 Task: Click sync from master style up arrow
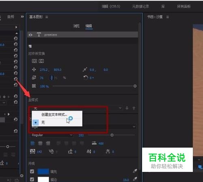pyautogui.click(x=134, y=108)
